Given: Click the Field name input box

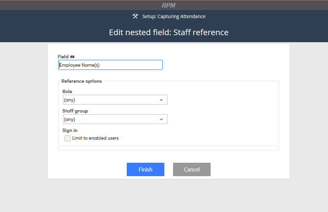Looking at the screenshot, I should (x=110, y=65).
